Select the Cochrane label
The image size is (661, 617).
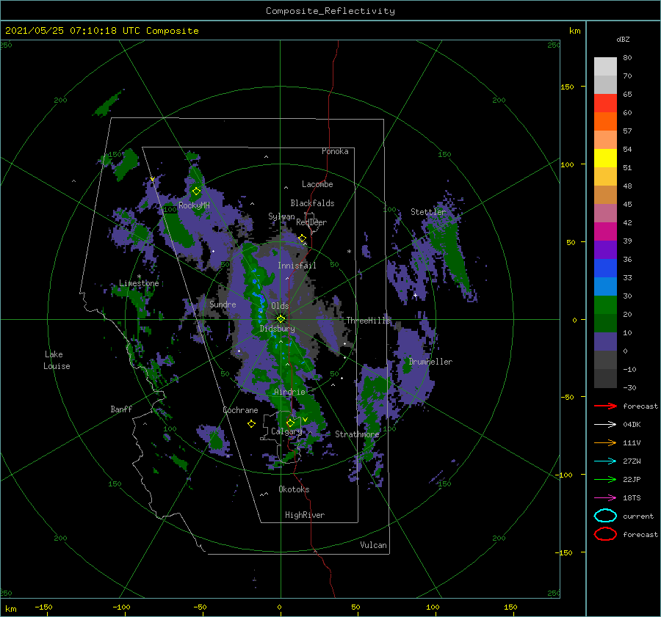(x=240, y=410)
